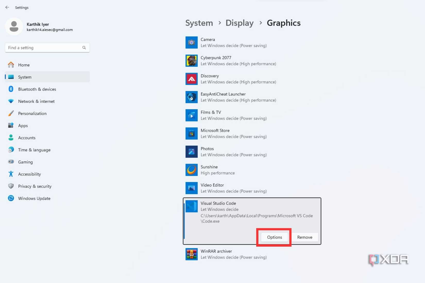Click the Cyberpunk 2077 app icon
This screenshot has width=425, height=283.
point(191,61)
